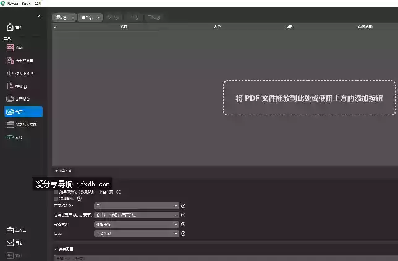398x261 pixels.
Task: Click the greyed-out Move Up toolbar button
Action: click(113, 17)
